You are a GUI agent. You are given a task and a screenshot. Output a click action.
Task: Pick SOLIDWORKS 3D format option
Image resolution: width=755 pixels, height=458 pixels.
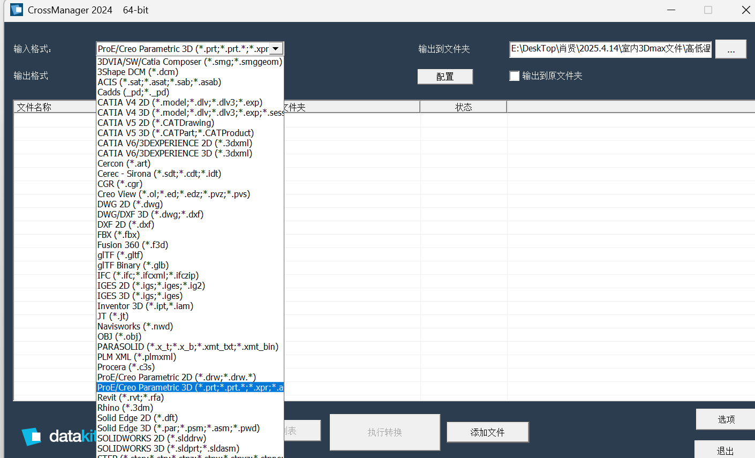click(168, 448)
